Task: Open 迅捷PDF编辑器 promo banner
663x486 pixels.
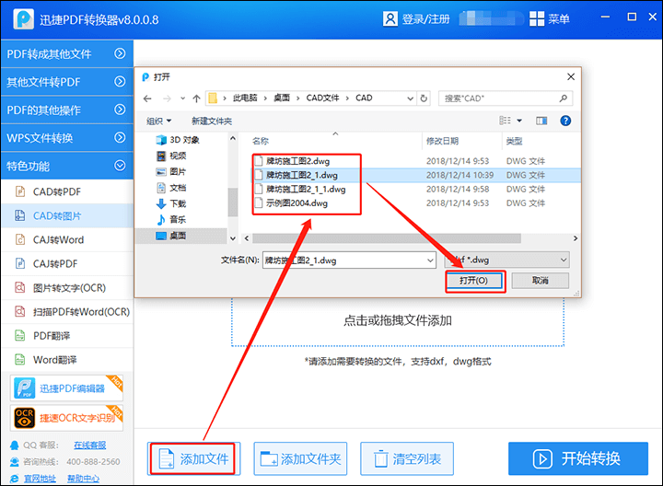Action: click(67, 388)
